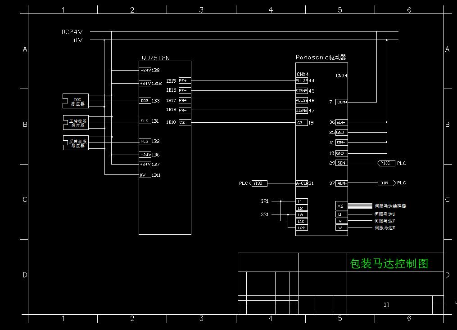Click the L3 terminal box
This screenshot has height=330, width=457.
pyautogui.click(x=302, y=215)
